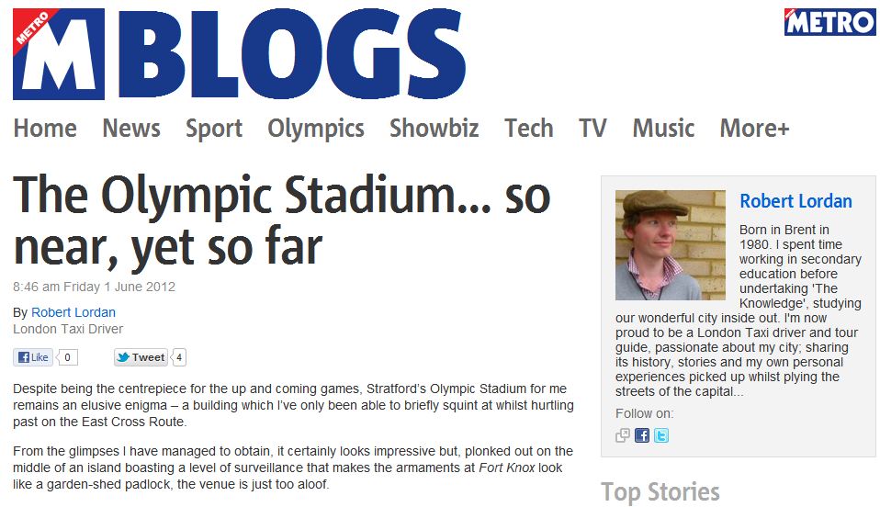
Task: Open the Sport section
Action: (214, 129)
